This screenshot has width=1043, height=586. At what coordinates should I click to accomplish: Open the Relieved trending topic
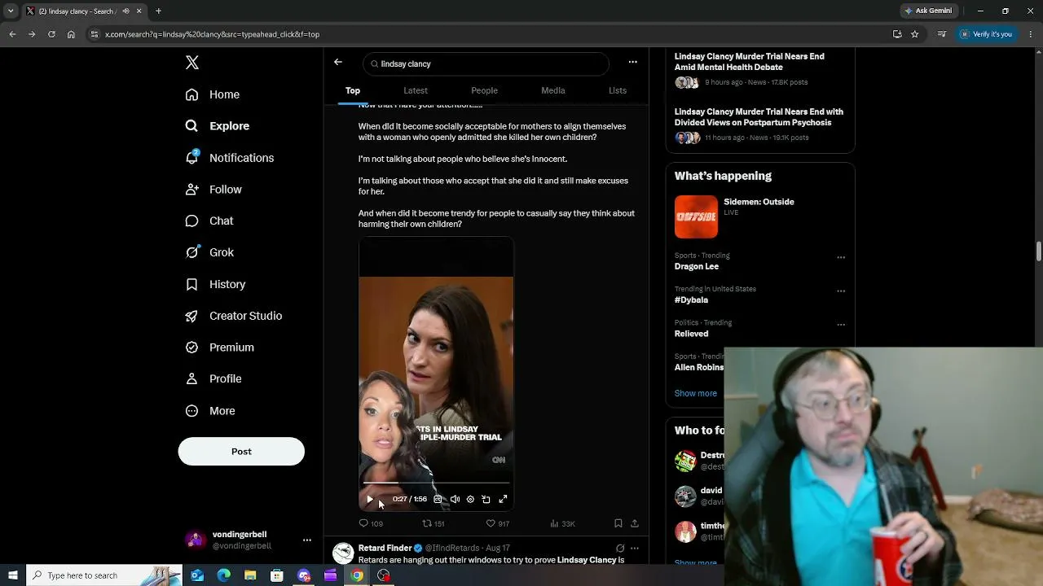click(691, 334)
